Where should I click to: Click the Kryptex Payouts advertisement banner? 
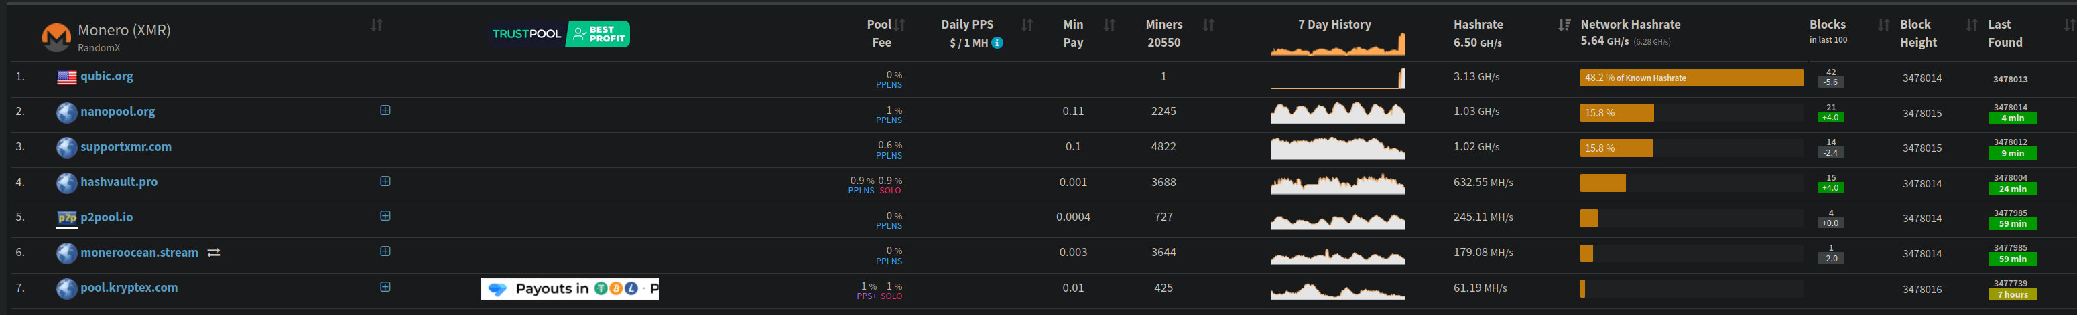point(570,290)
